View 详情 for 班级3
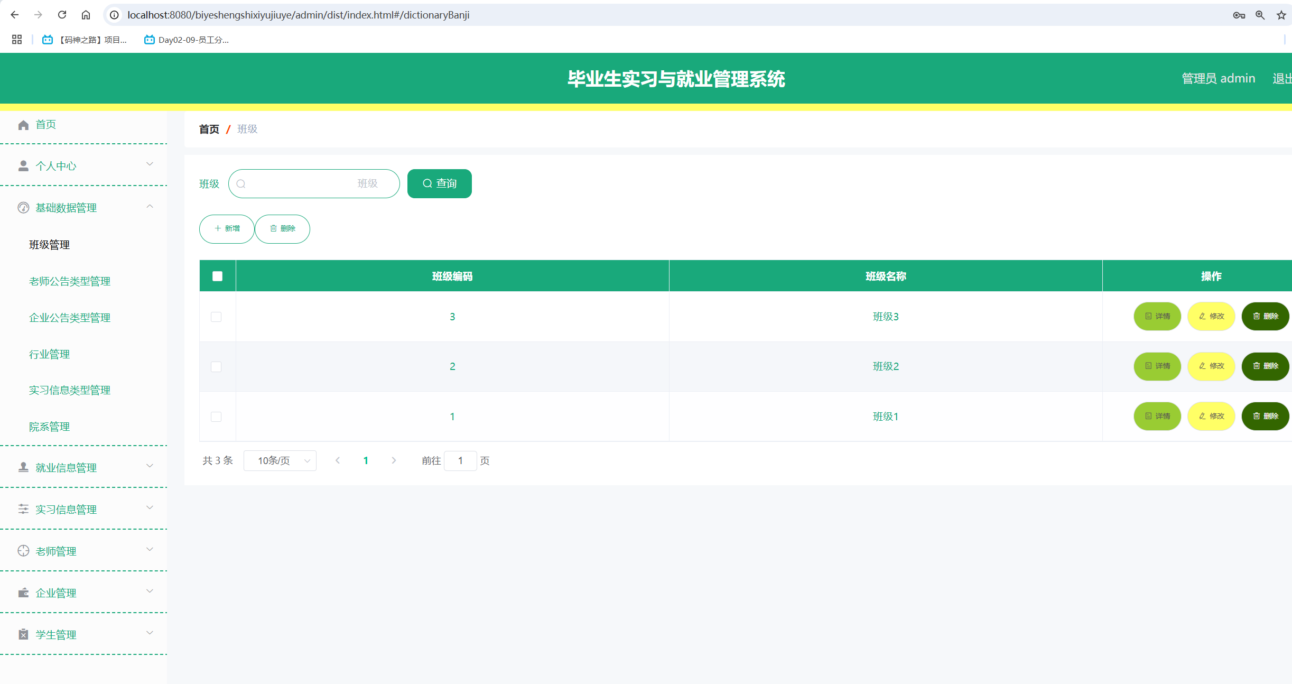Screen dimensions: 1292x684 [x=1157, y=316]
